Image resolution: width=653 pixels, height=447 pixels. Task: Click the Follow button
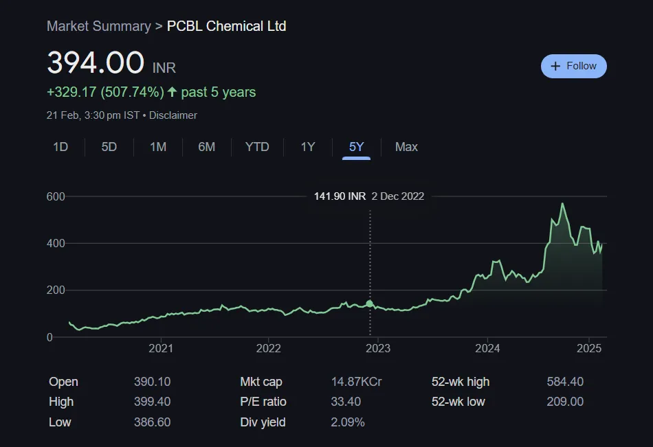pos(573,66)
